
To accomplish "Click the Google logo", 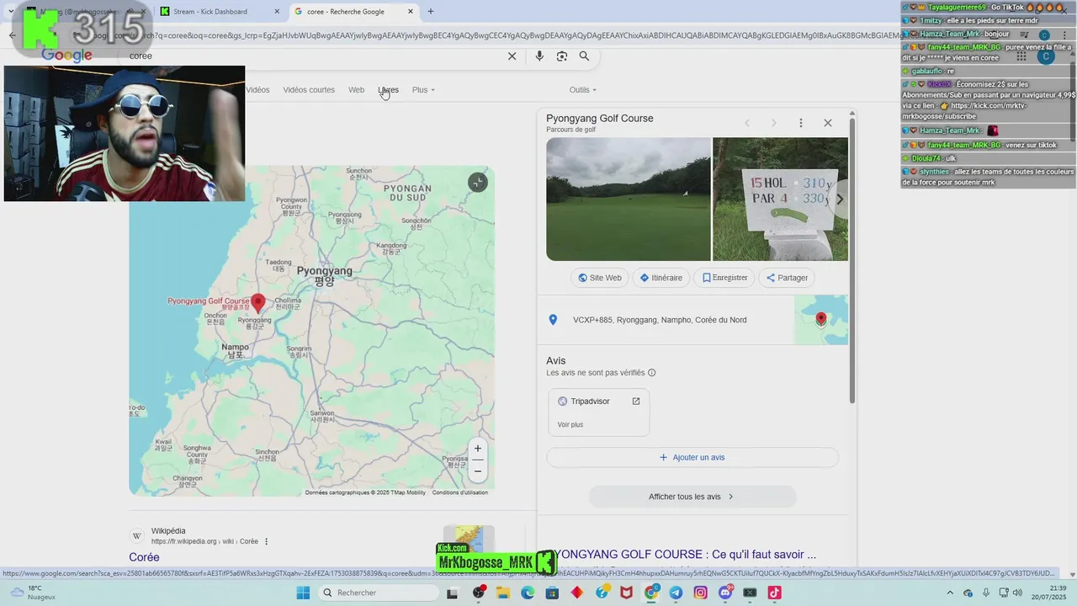I will point(66,56).
